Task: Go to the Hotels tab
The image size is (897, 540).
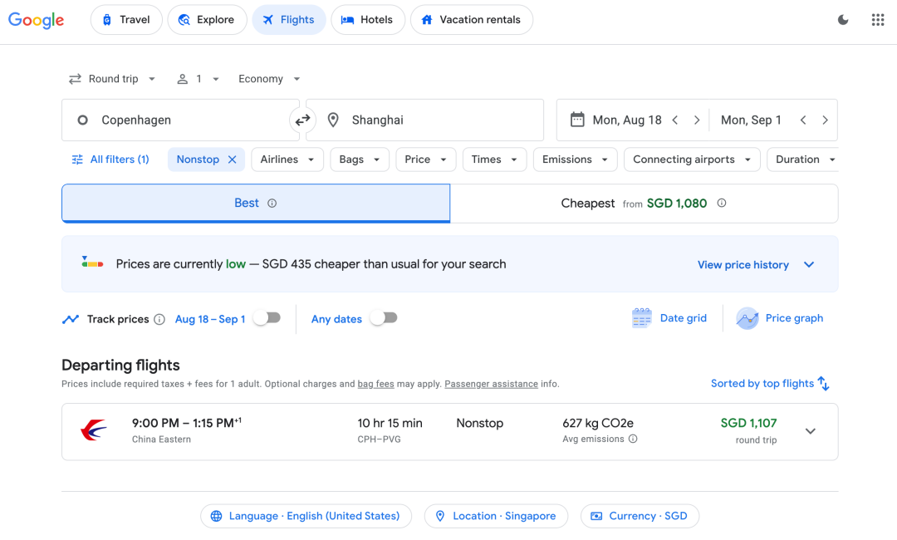Action: coord(367,20)
